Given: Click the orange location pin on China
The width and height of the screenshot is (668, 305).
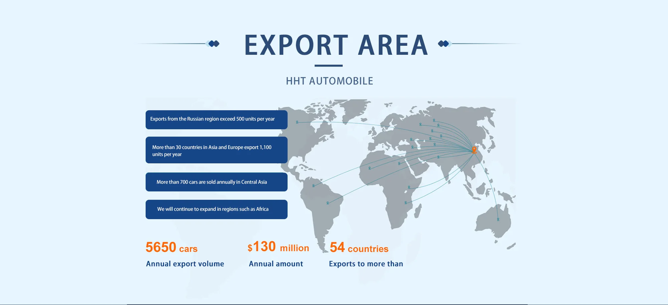Looking at the screenshot, I should coord(474,150).
